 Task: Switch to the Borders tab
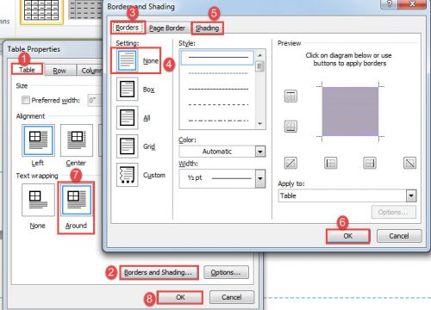tap(128, 28)
